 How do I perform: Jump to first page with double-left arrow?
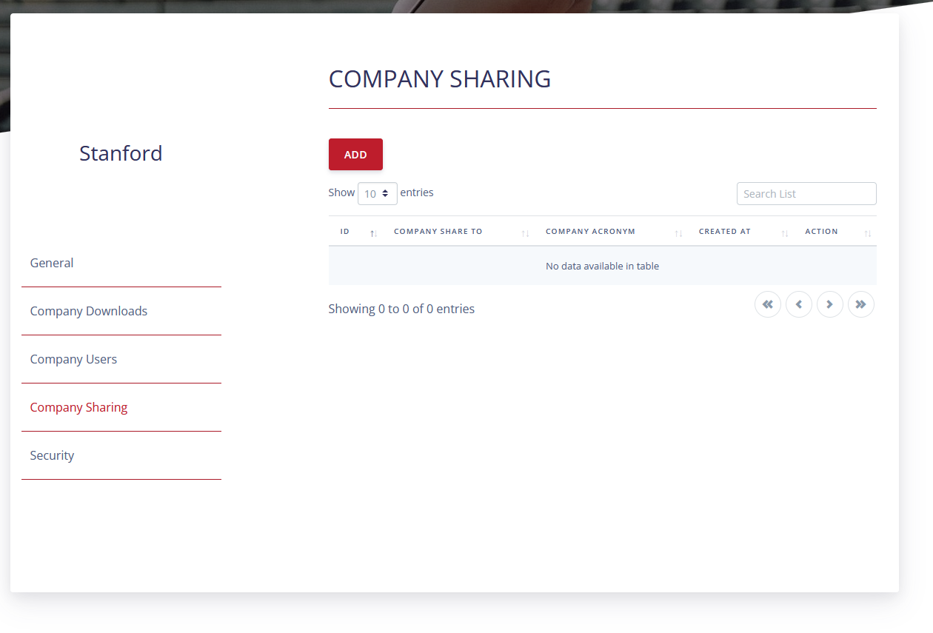point(768,304)
